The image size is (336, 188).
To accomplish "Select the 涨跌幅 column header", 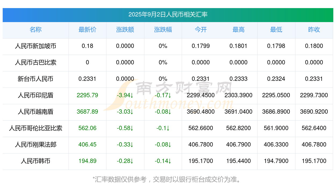I will (x=163, y=30).
